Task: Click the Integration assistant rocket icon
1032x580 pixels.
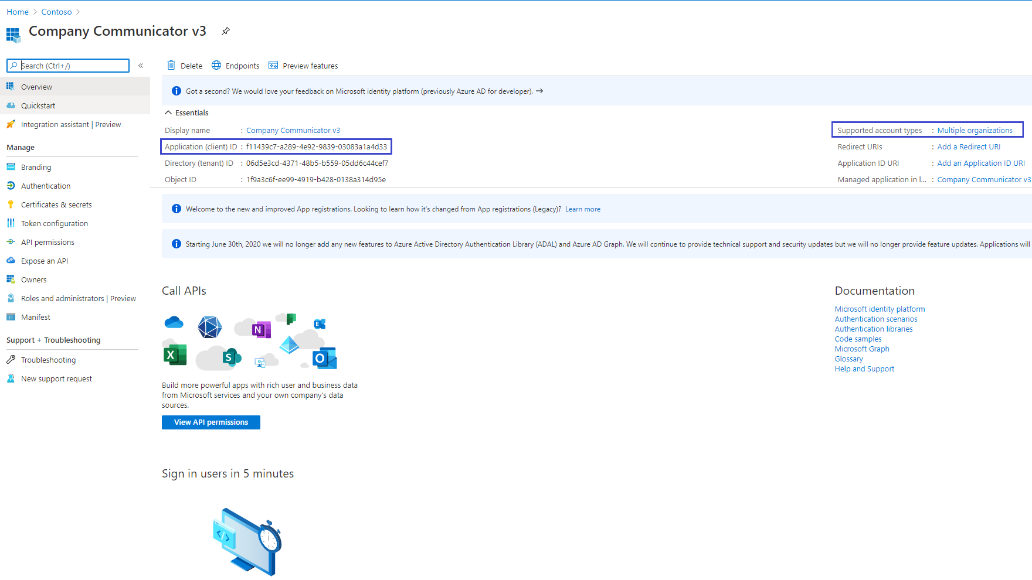Action: point(11,124)
